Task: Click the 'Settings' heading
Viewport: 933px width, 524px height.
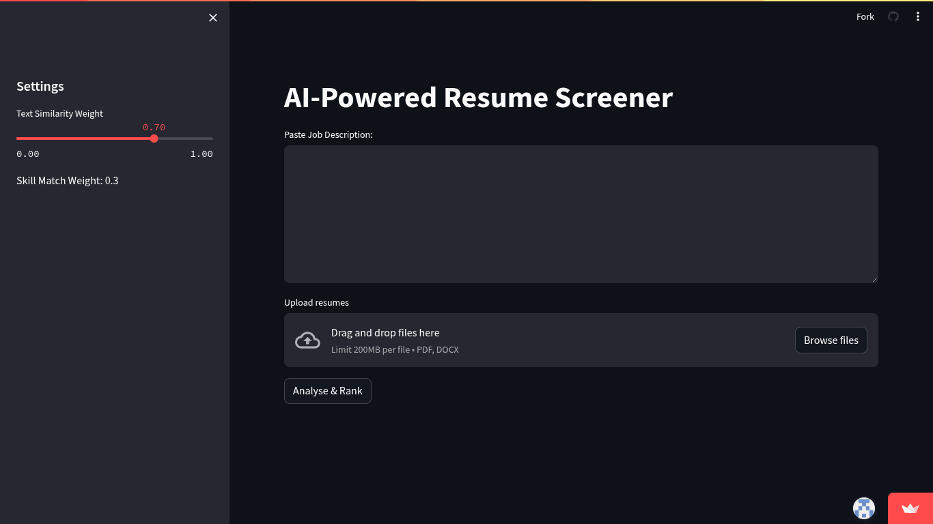Action: click(x=40, y=86)
